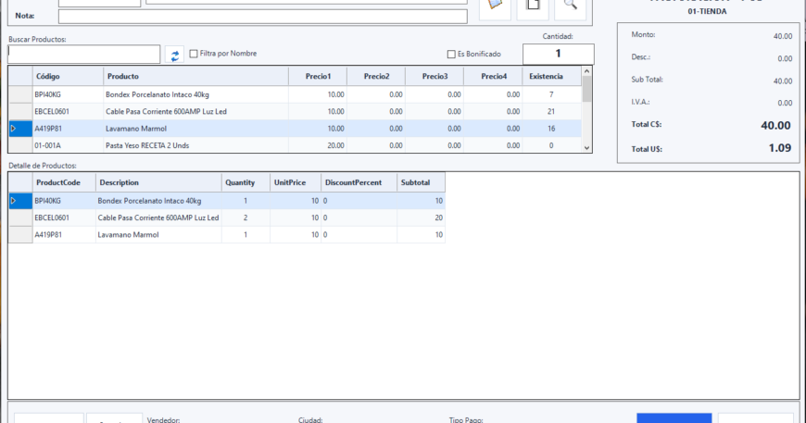806x423 pixels.
Task: Click Lavamano Marmol description in detail grid
Action: 128,234
